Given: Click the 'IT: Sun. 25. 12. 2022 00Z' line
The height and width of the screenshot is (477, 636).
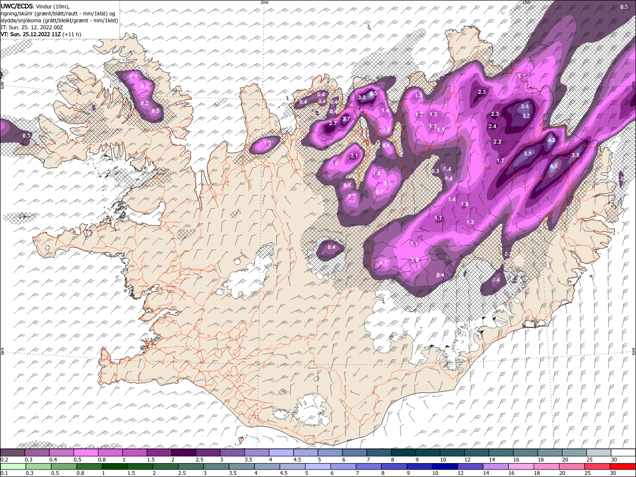Looking at the screenshot, I should coord(32,27).
